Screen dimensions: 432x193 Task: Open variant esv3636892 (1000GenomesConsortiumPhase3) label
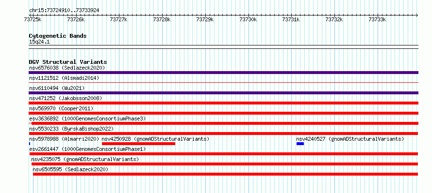point(87,119)
